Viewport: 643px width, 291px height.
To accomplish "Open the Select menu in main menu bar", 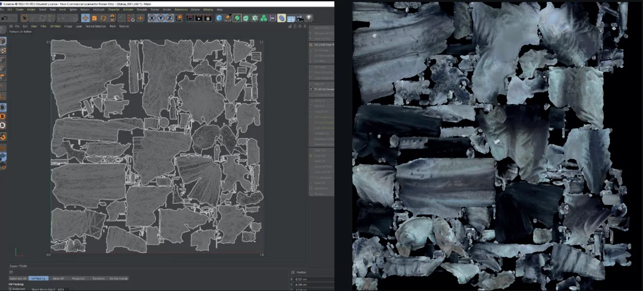I will tap(43, 9).
